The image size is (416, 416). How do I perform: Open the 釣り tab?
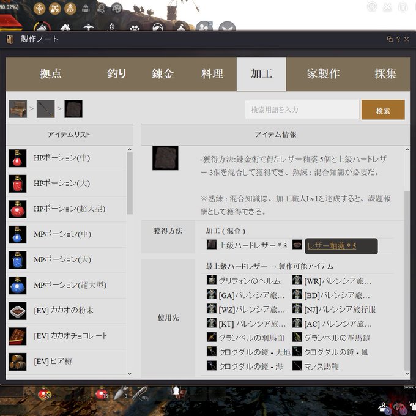point(117,73)
